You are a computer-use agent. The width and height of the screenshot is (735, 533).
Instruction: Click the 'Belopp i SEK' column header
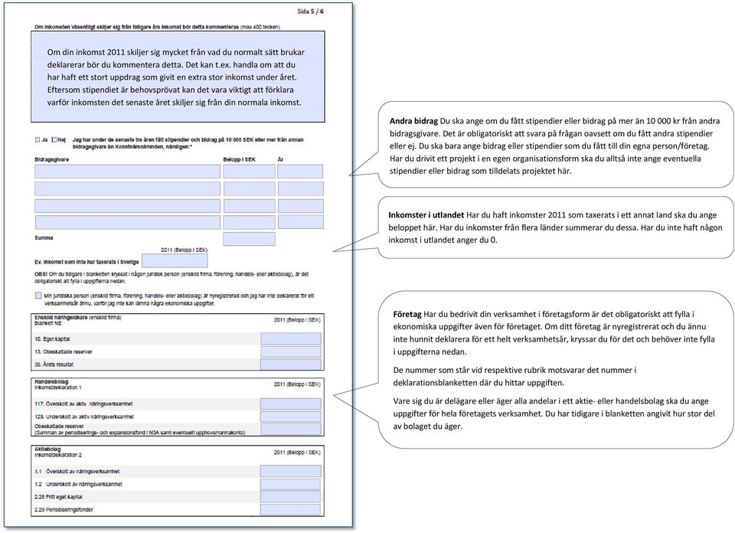[x=239, y=159]
